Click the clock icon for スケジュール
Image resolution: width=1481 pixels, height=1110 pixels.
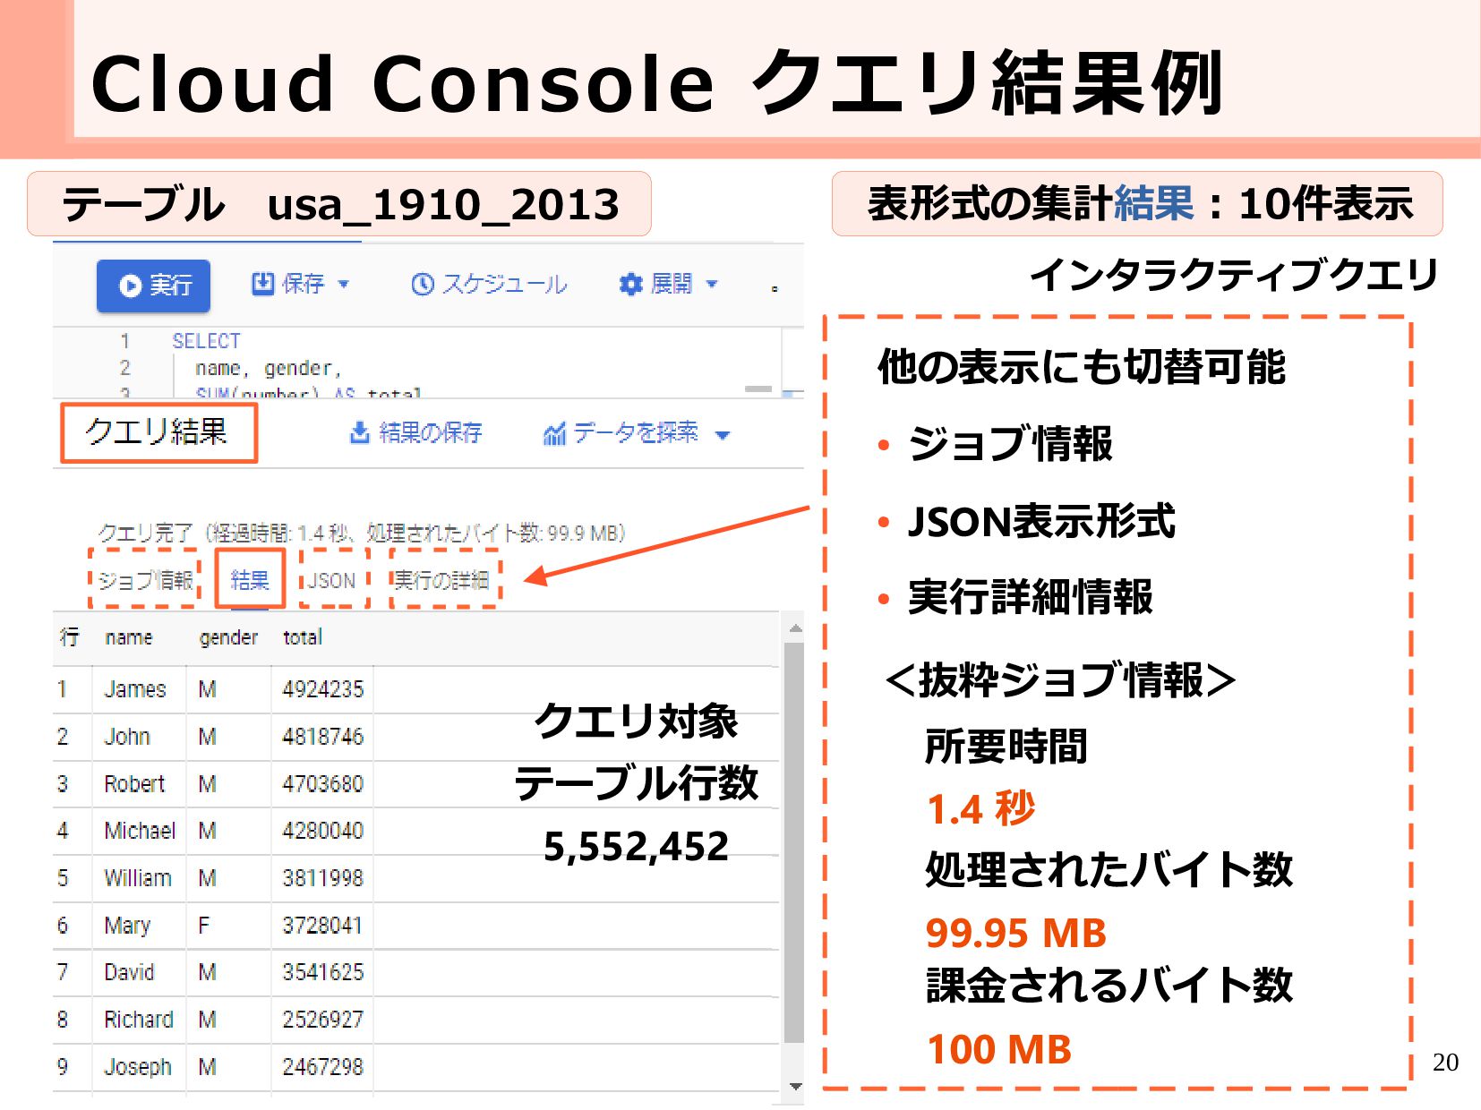(x=423, y=285)
